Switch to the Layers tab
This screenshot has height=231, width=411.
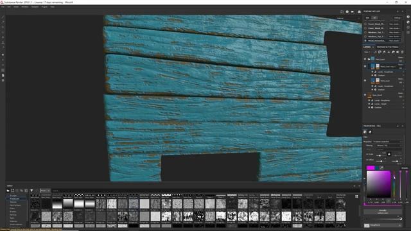[x=367, y=47]
